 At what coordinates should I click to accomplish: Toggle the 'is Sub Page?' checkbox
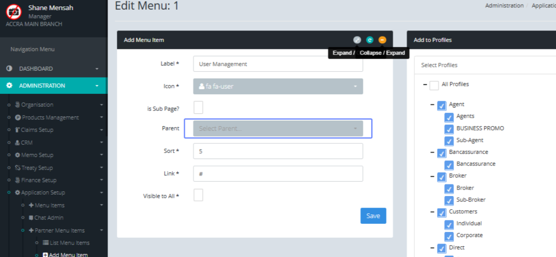[x=198, y=108]
